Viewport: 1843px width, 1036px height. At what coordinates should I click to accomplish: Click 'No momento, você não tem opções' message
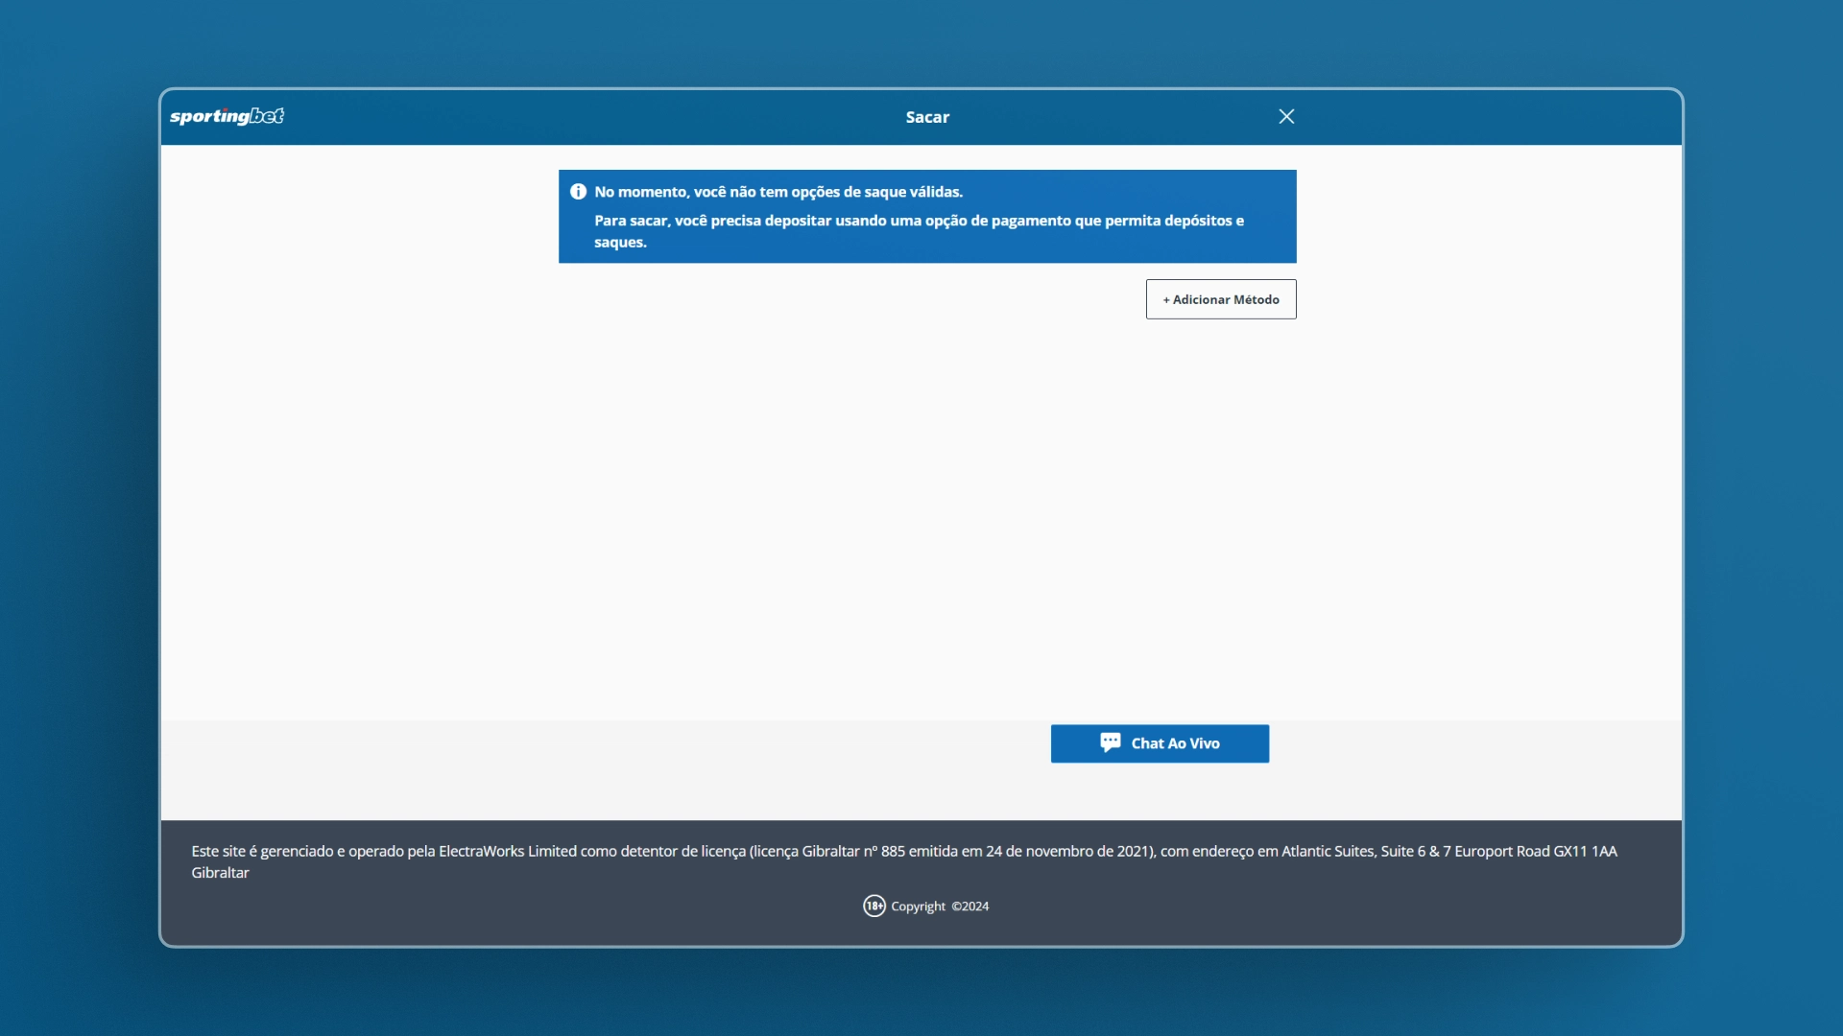tap(778, 192)
